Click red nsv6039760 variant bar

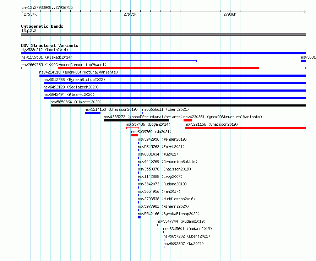[135, 135]
